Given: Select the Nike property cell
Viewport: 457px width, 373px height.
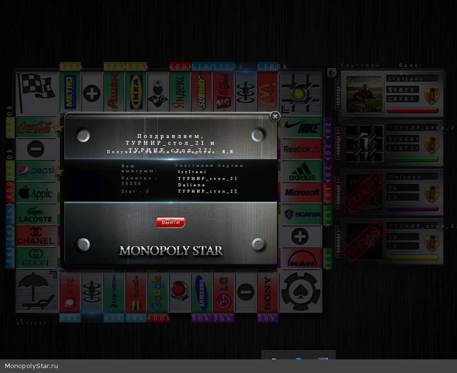Looking at the screenshot, I should point(302,128).
